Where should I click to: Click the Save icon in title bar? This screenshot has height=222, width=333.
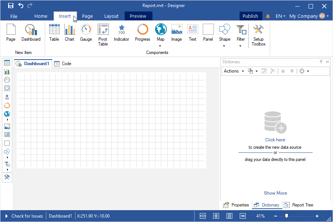[11, 6]
